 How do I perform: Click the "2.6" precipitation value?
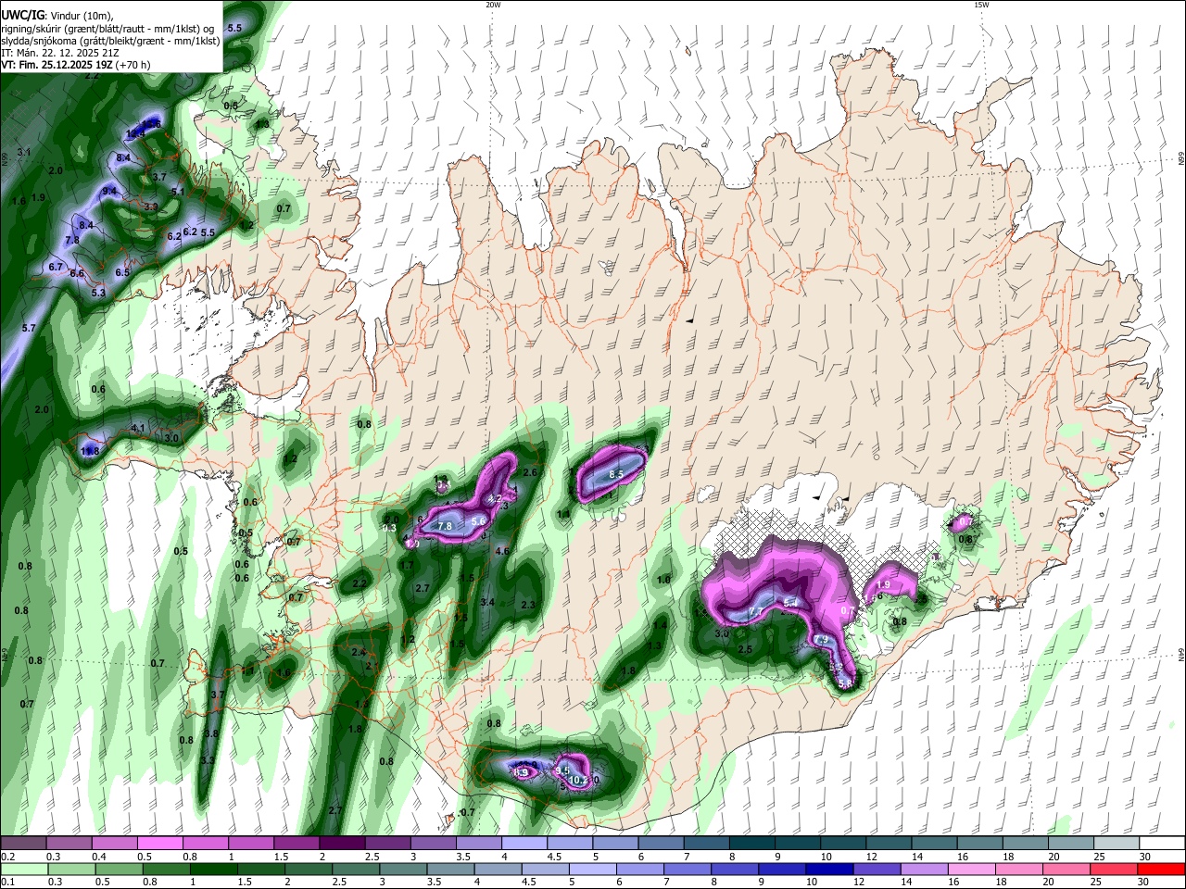[x=530, y=473]
